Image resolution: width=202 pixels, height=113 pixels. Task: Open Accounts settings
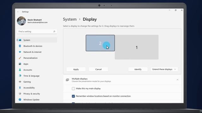click(37, 70)
